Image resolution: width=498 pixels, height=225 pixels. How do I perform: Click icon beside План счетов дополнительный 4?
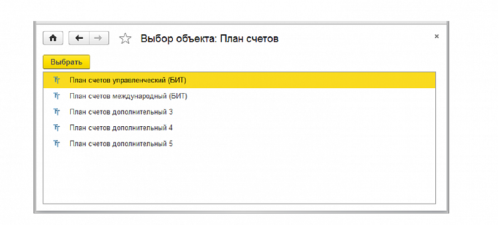(56, 127)
